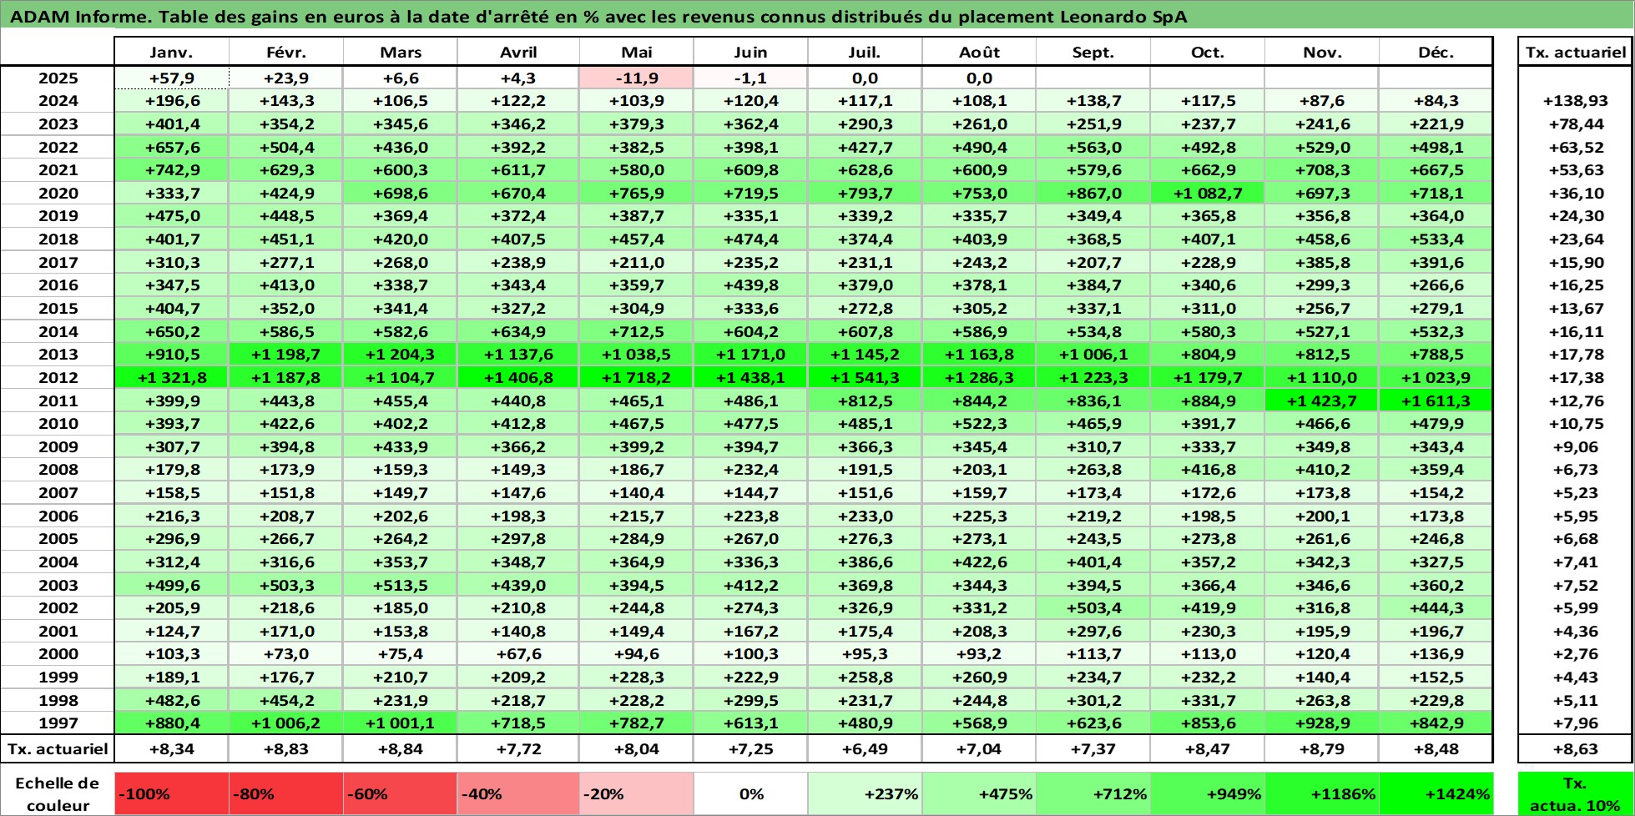
Task: Click the 1997 row label
Action: point(58,723)
